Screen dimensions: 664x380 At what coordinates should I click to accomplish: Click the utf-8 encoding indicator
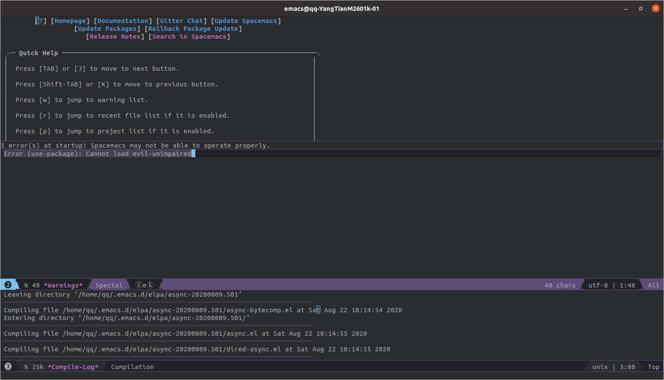coord(598,285)
